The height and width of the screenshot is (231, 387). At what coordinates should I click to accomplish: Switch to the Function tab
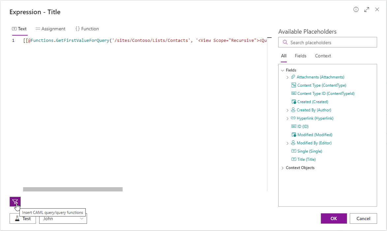click(x=87, y=29)
